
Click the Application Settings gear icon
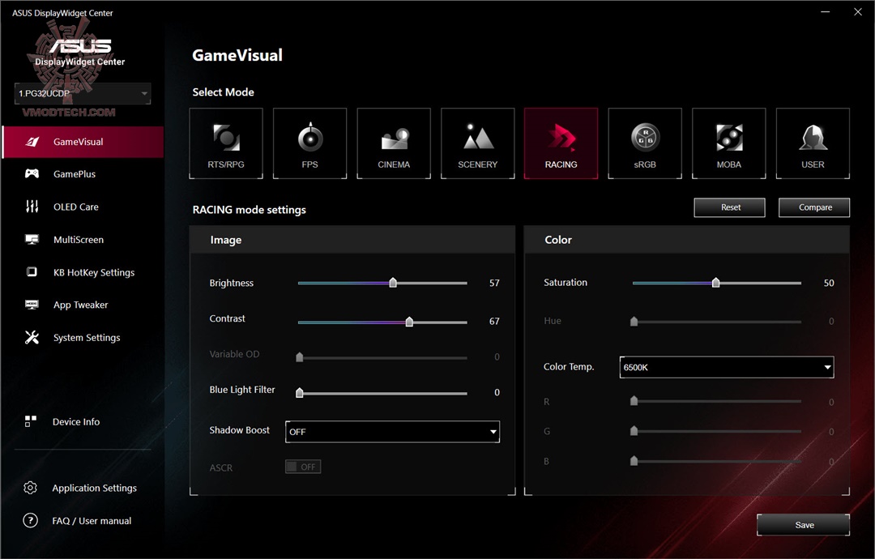click(x=30, y=488)
